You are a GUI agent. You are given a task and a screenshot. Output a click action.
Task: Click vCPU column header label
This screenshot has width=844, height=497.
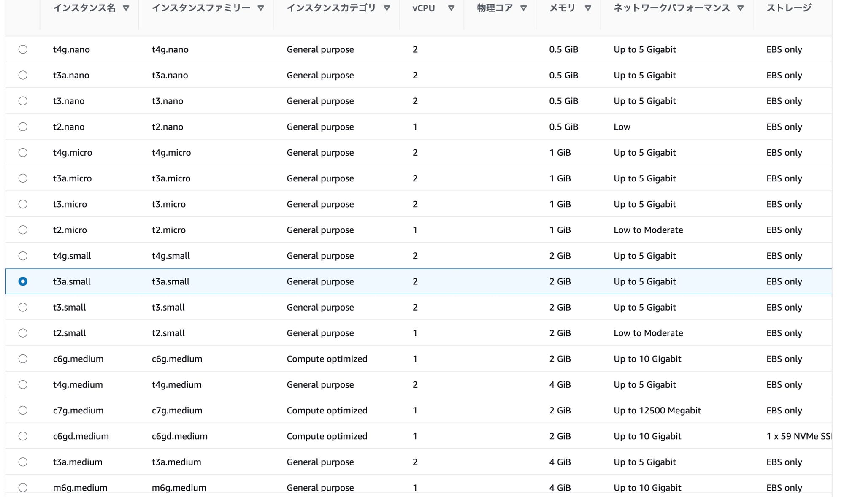(423, 8)
